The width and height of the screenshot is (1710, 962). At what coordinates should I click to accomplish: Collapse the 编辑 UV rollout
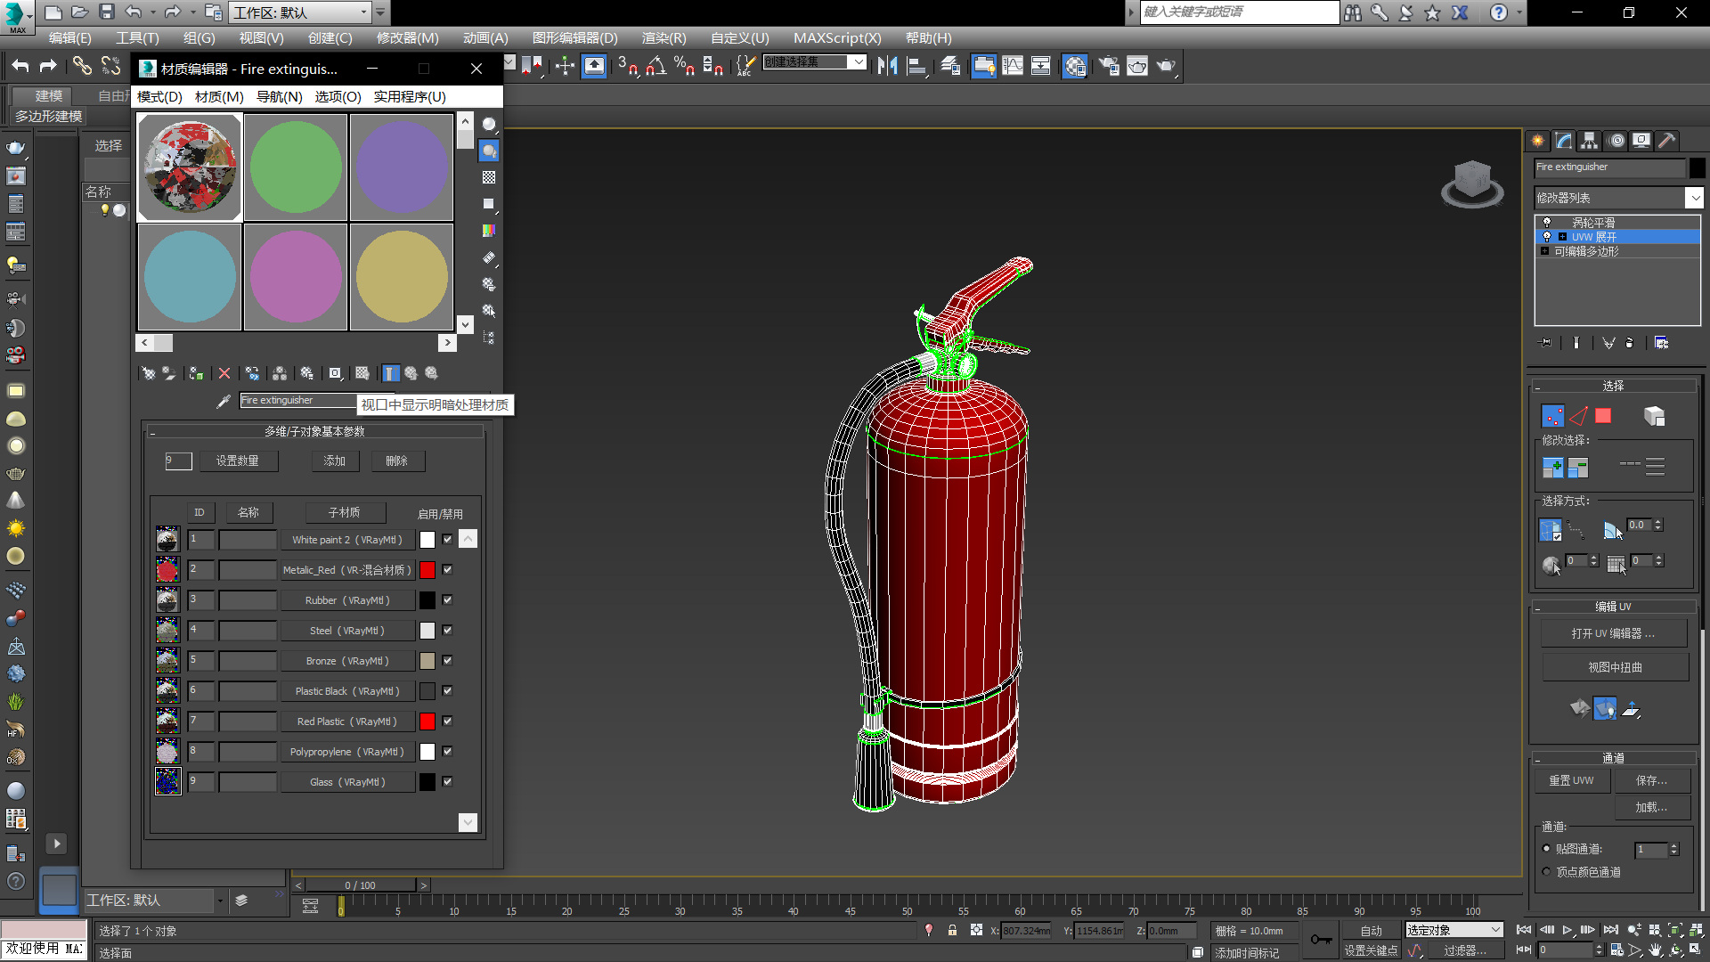(x=1614, y=607)
